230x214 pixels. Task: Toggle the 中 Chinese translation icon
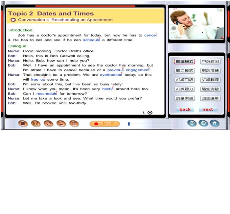click(x=74, y=124)
